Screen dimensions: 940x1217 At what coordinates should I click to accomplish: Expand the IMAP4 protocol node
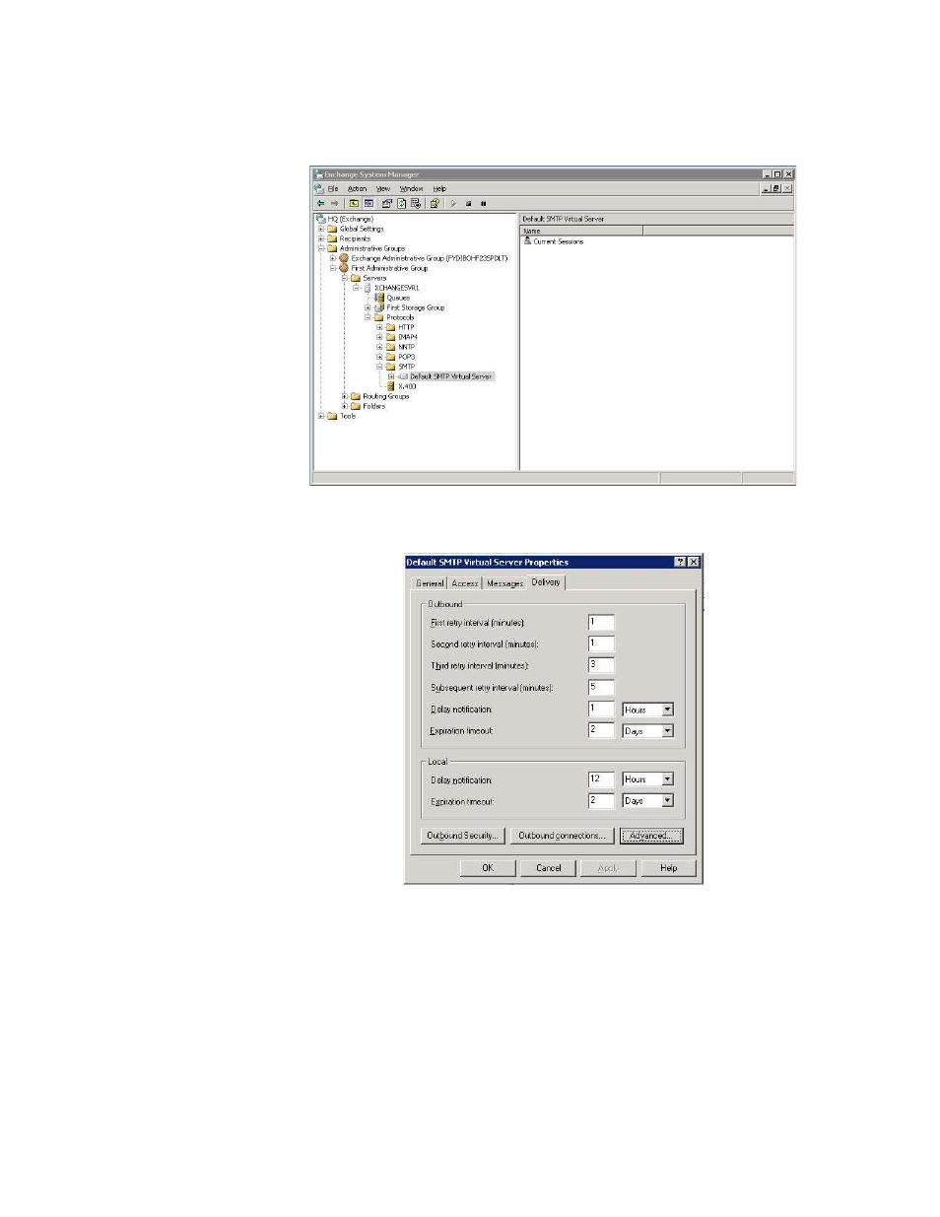(x=379, y=337)
